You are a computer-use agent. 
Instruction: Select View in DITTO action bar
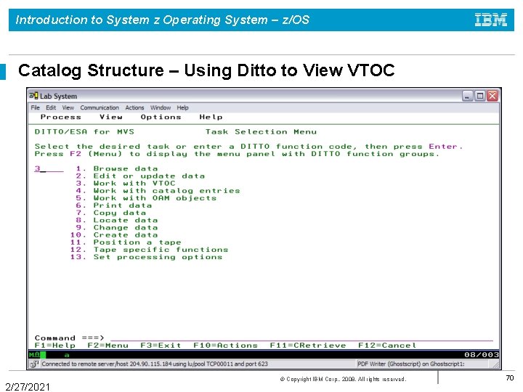[110, 117]
